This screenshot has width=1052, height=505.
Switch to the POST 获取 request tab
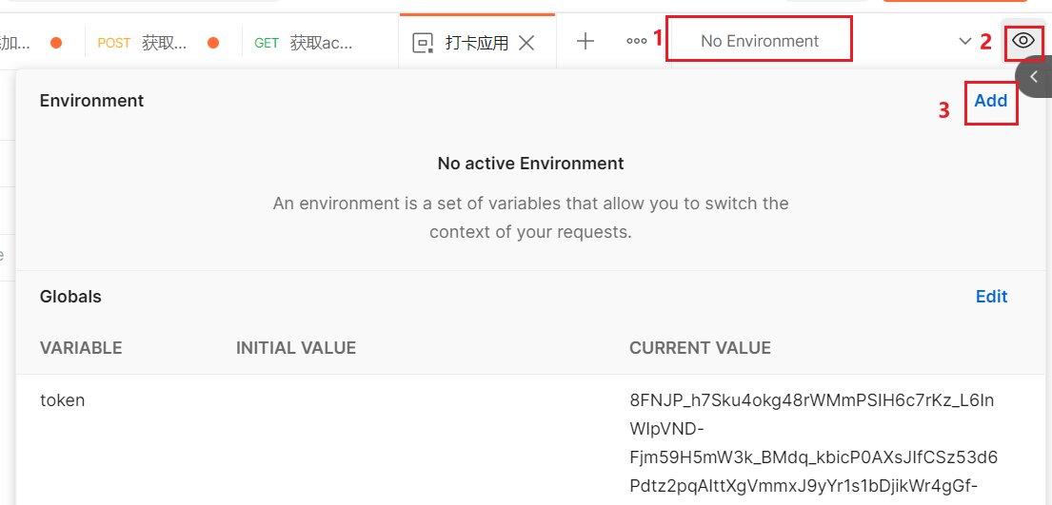(x=152, y=43)
